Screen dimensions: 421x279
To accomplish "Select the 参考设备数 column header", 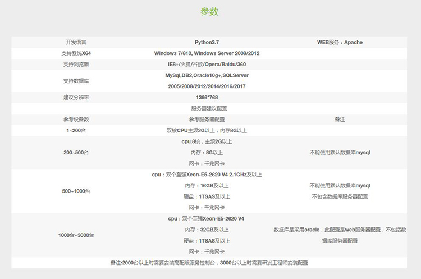I will click(76, 120).
